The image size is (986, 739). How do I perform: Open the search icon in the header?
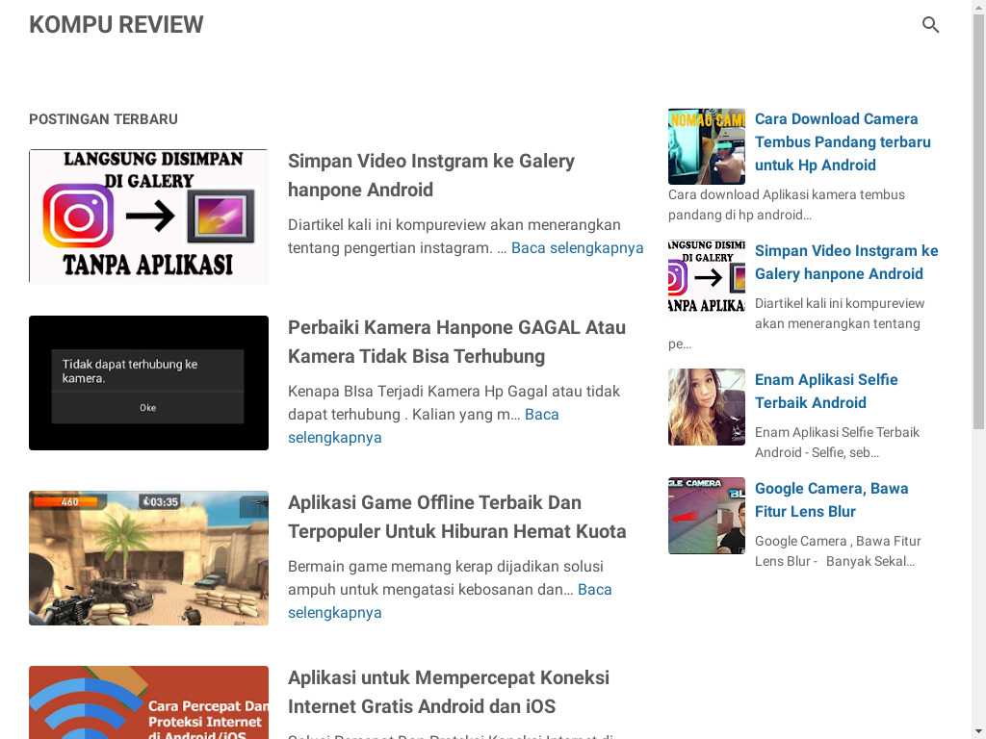click(930, 24)
